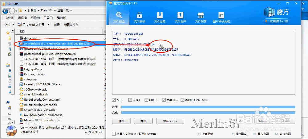Click navigation pane scroll-down arrow

(13, 122)
